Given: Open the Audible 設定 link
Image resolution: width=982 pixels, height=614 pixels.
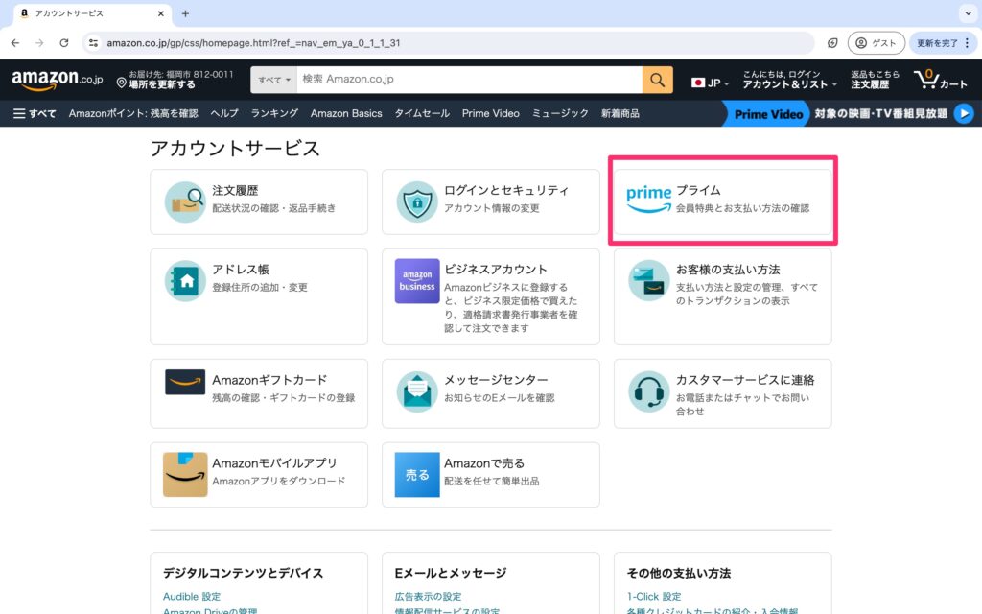Looking at the screenshot, I should [x=192, y=596].
